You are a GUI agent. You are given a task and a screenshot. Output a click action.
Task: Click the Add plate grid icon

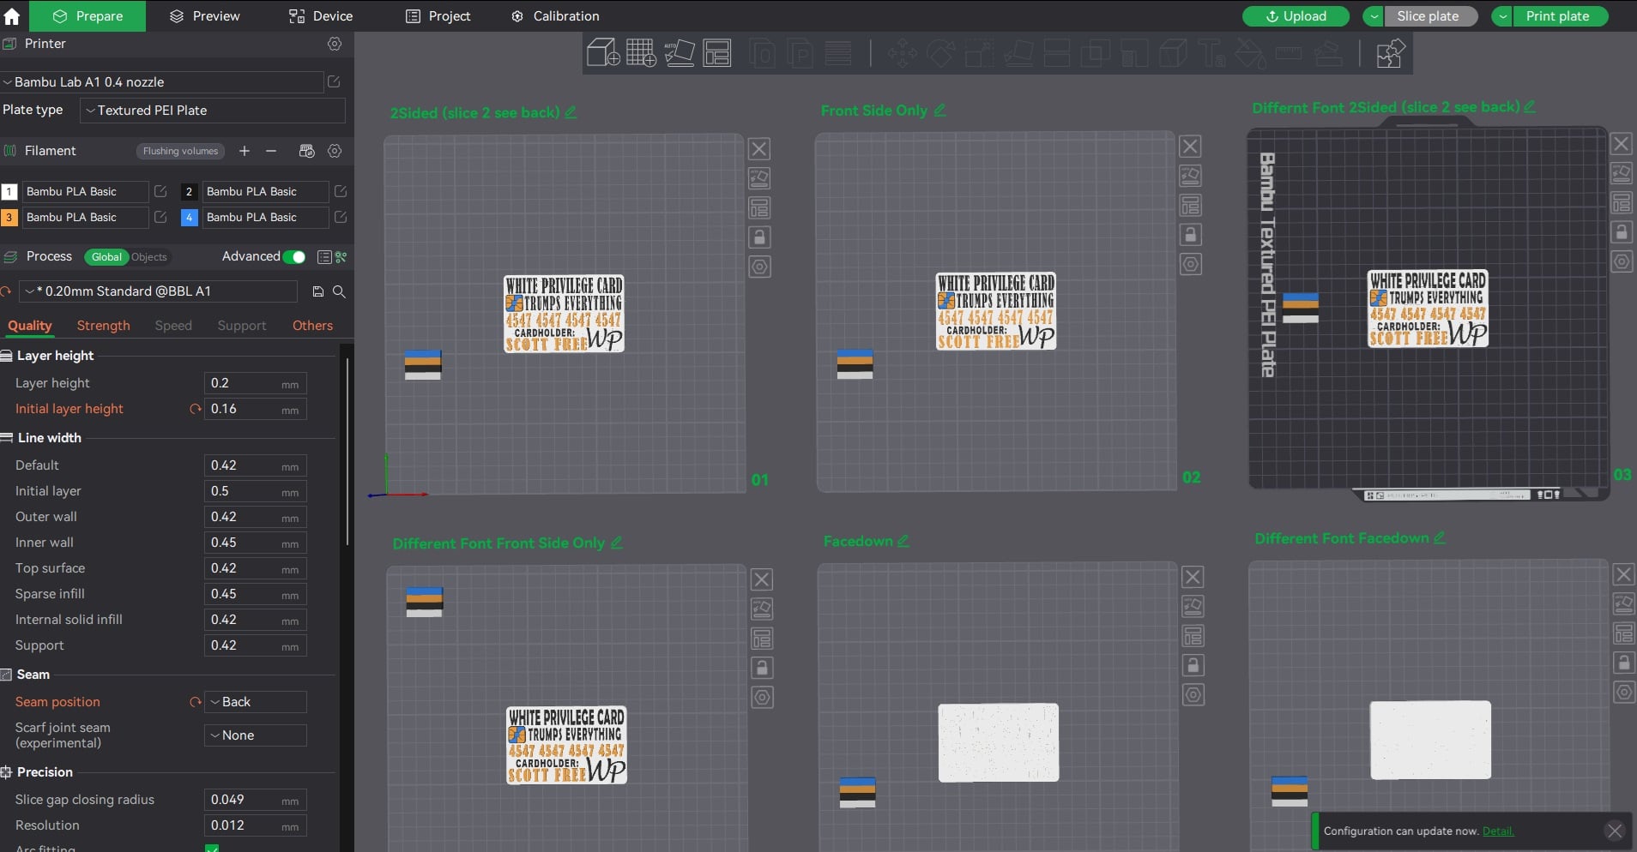641,53
